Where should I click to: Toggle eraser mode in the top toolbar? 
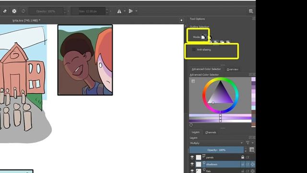pos(5,11)
